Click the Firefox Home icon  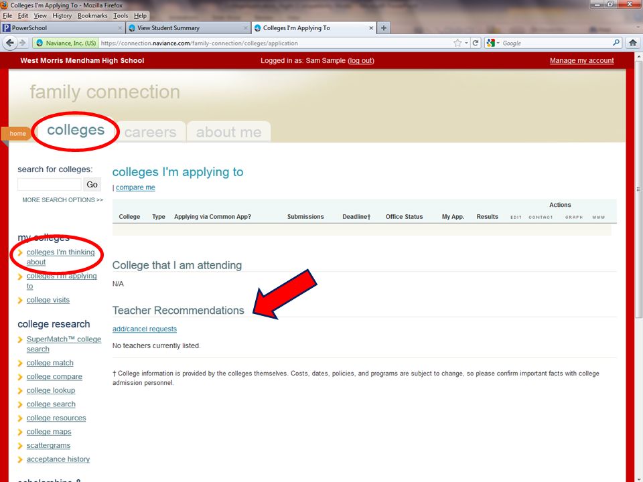tap(633, 43)
